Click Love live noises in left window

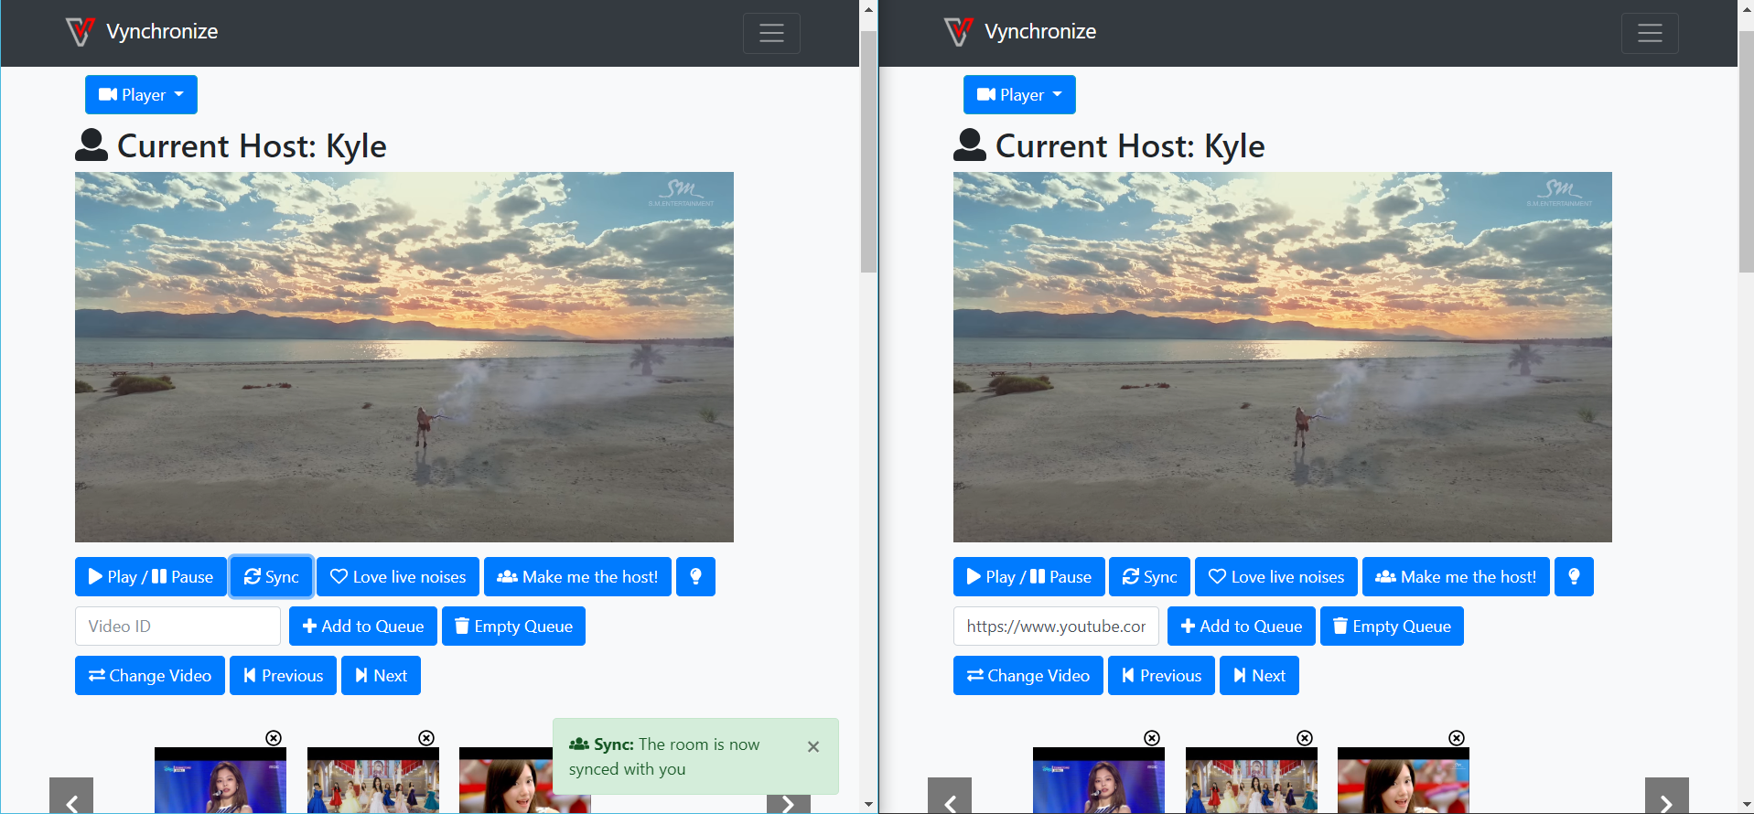(x=398, y=576)
